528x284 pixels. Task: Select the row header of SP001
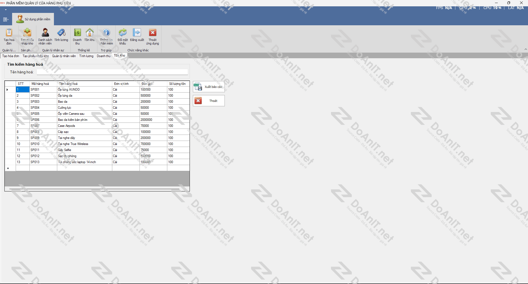pos(10,90)
